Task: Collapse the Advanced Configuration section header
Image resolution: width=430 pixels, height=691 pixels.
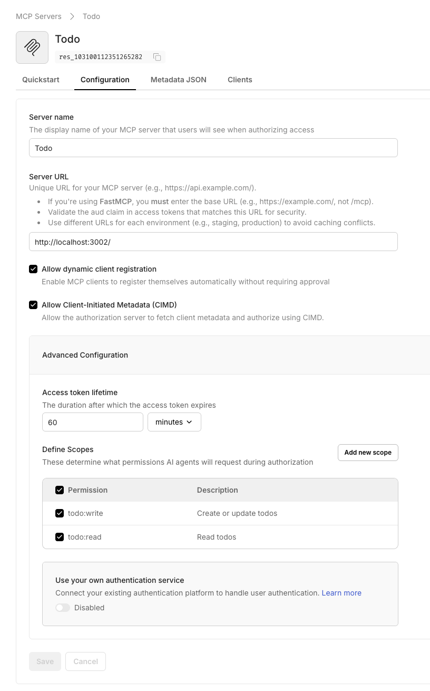Action: [x=85, y=355]
